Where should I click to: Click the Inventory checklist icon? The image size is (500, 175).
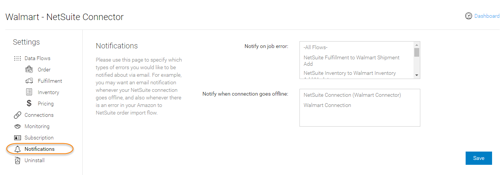(x=29, y=92)
